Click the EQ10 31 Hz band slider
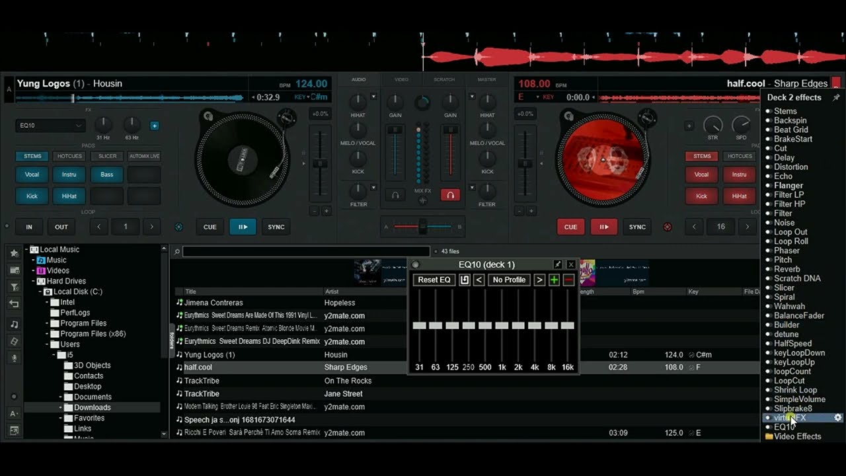Image resolution: width=846 pixels, height=476 pixels. [419, 325]
